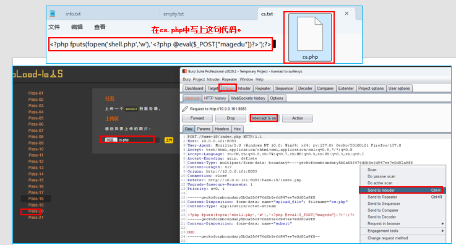Toggle the Intercept is on button
456x245 pixels.
264,118
